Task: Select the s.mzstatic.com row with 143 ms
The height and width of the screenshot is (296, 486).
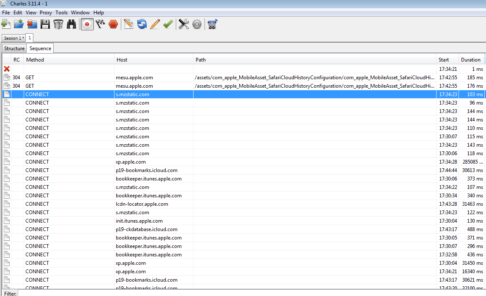Action: [243, 145]
